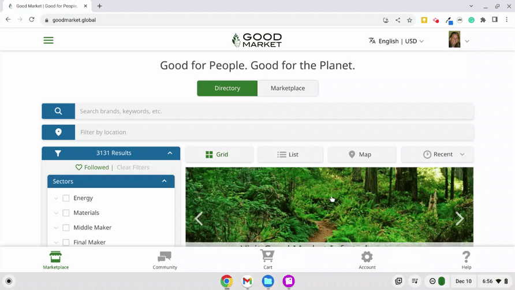Go to next banner slide arrow
515x290 pixels.
pos(459,218)
